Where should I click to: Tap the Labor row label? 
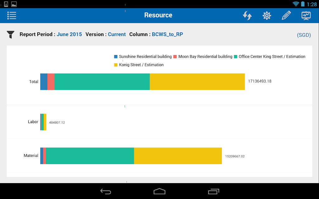click(33, 122)
